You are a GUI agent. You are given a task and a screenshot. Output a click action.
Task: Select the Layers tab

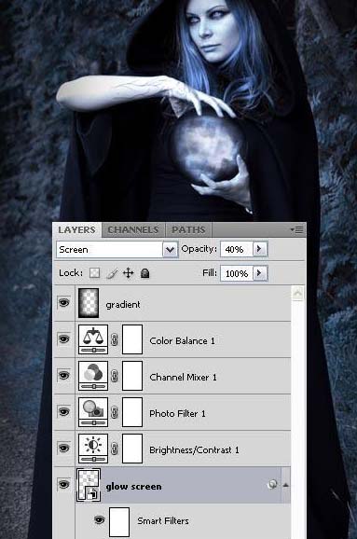[x=76, y=230]
